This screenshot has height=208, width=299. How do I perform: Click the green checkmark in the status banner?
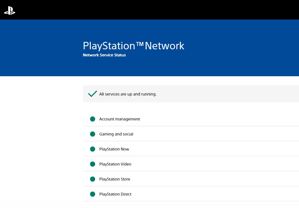[92, 94]
